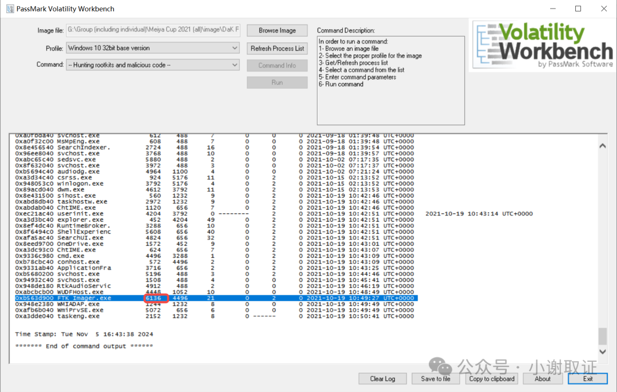Click the explorer.exe row
This screenshot has height=392, width=617.
point(214,219)
